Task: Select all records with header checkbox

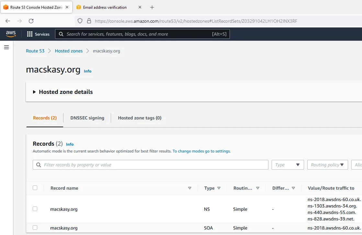Action: pyautogui.click(x=35, y=188)
